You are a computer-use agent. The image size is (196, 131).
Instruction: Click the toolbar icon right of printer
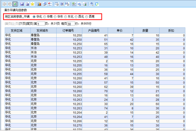(x=92, y=4)
